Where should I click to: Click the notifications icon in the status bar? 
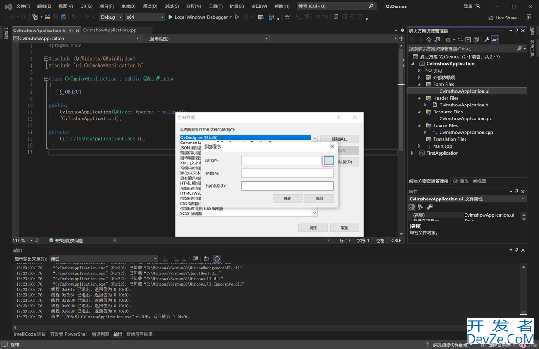5,344
